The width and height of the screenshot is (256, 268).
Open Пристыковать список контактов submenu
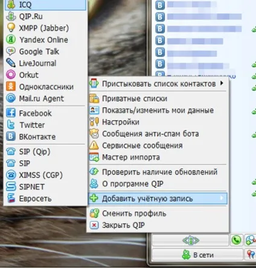tap(158, 84)
